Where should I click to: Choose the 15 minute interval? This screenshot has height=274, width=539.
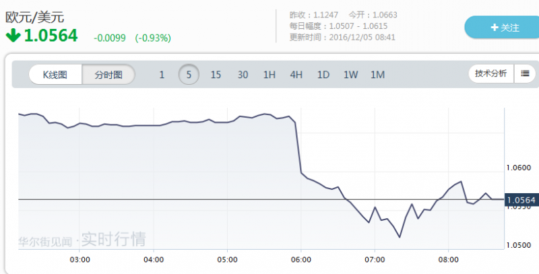[x=216, y=75]
